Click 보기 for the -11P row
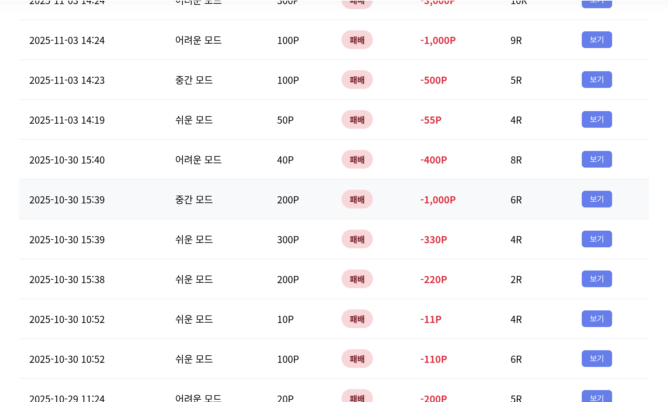 (x=596, y=319)
